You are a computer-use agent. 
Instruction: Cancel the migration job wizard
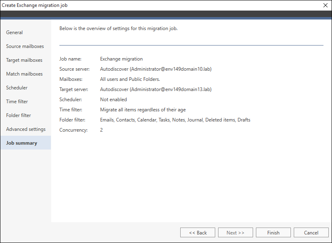tap(311, 232)
